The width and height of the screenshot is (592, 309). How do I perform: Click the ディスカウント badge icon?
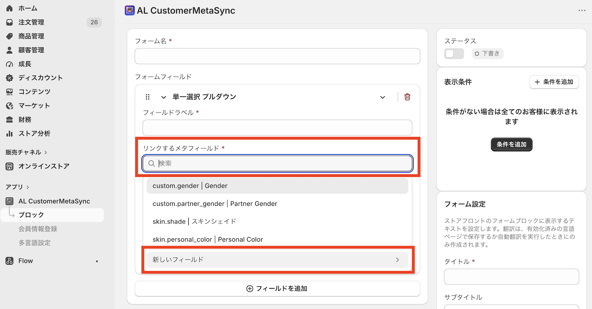(9, 78)
